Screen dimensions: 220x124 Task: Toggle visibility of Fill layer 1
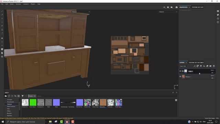click(x=180, y=76)
